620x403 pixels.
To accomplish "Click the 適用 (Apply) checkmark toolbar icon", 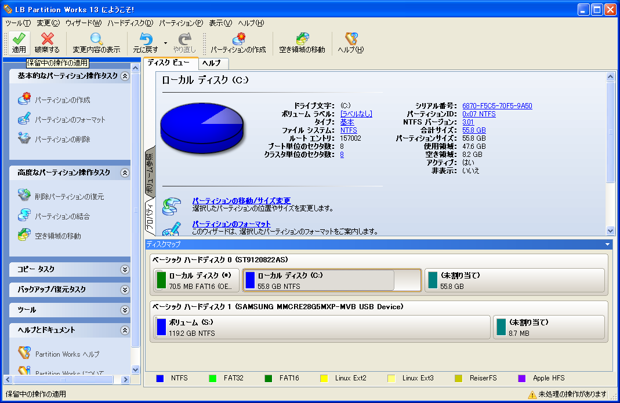I will click(x=19, y=39).
